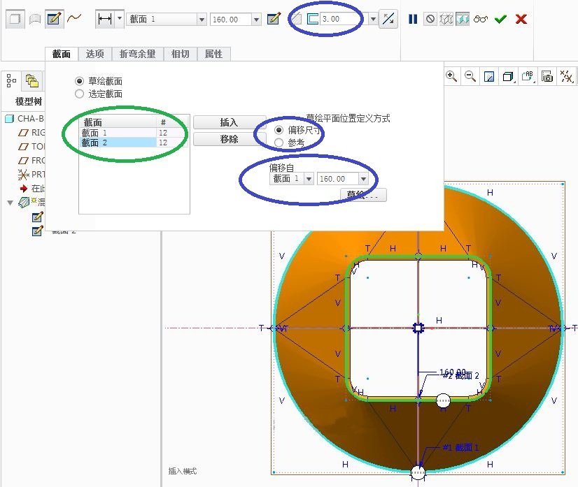
Task: Flip thickness direction with the arrow button
Action: point(388,19)
